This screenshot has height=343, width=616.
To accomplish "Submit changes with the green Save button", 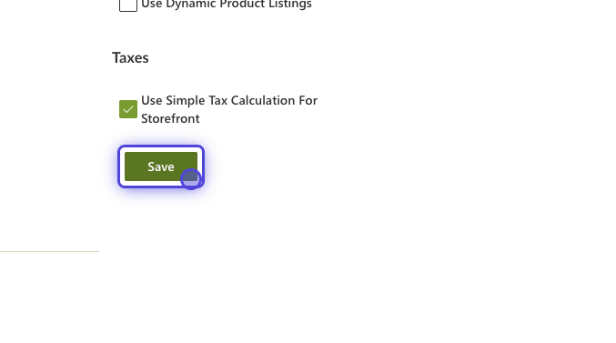I will 161,166.
